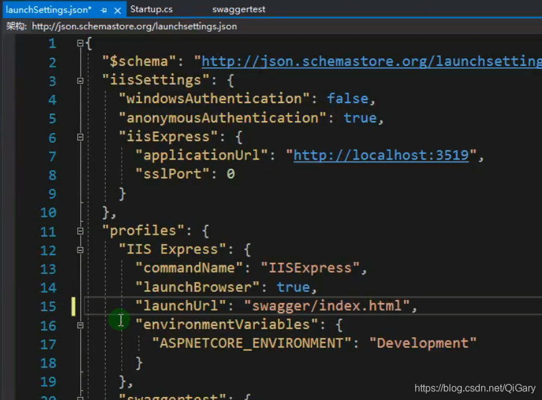Click the false value on line 4
This screenshot has height=400, width=542.
347,99
